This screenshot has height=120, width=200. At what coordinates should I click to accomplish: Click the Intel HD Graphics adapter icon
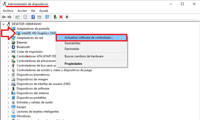coord(18,33)
